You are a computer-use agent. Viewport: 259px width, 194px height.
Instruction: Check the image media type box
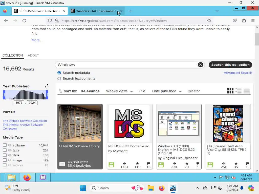click(x=5, y=160)
